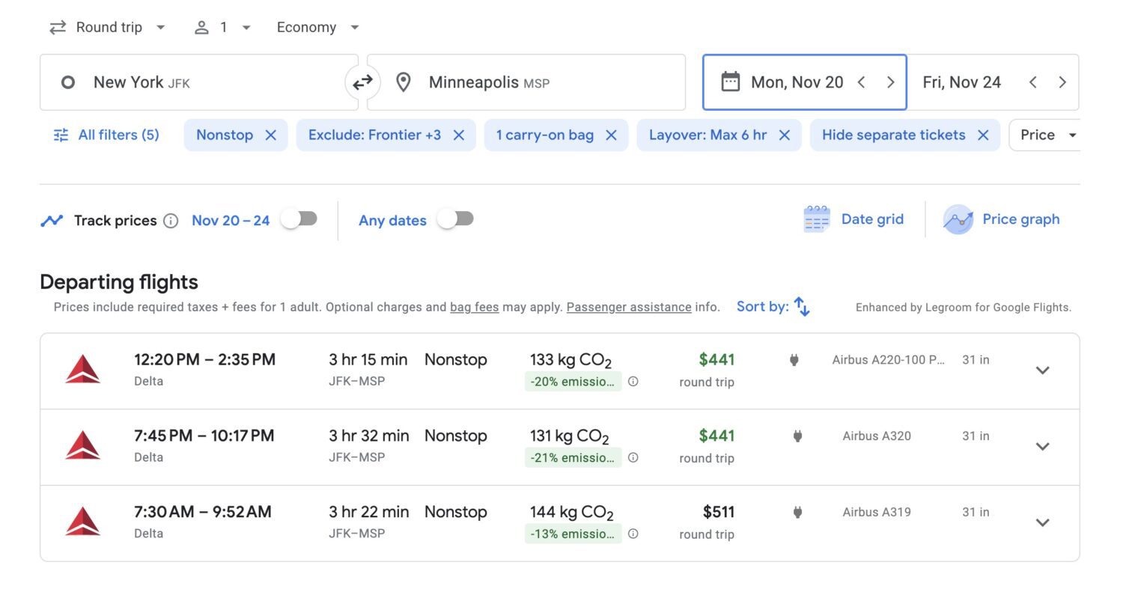Turn on the Any dates toggle
Image resolution: width=1123 pixels, height=595 pixels.
tap(455, 219)
